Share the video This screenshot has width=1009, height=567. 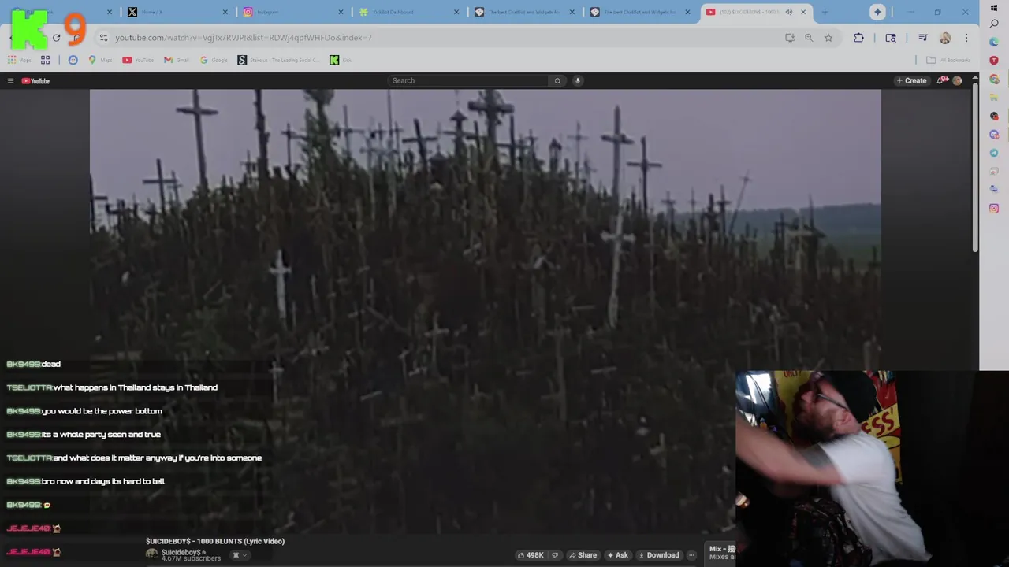pyautogui.click(x=583, y=555)
